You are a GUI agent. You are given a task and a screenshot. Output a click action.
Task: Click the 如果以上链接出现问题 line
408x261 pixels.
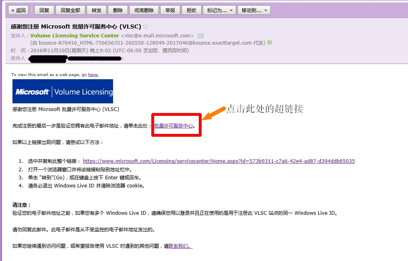click(x=58, y=142)
